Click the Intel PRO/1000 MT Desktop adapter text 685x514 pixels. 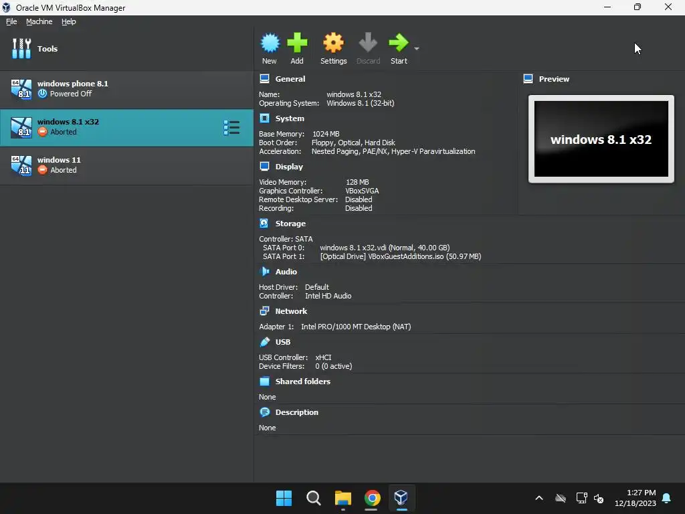coord(356,327)
